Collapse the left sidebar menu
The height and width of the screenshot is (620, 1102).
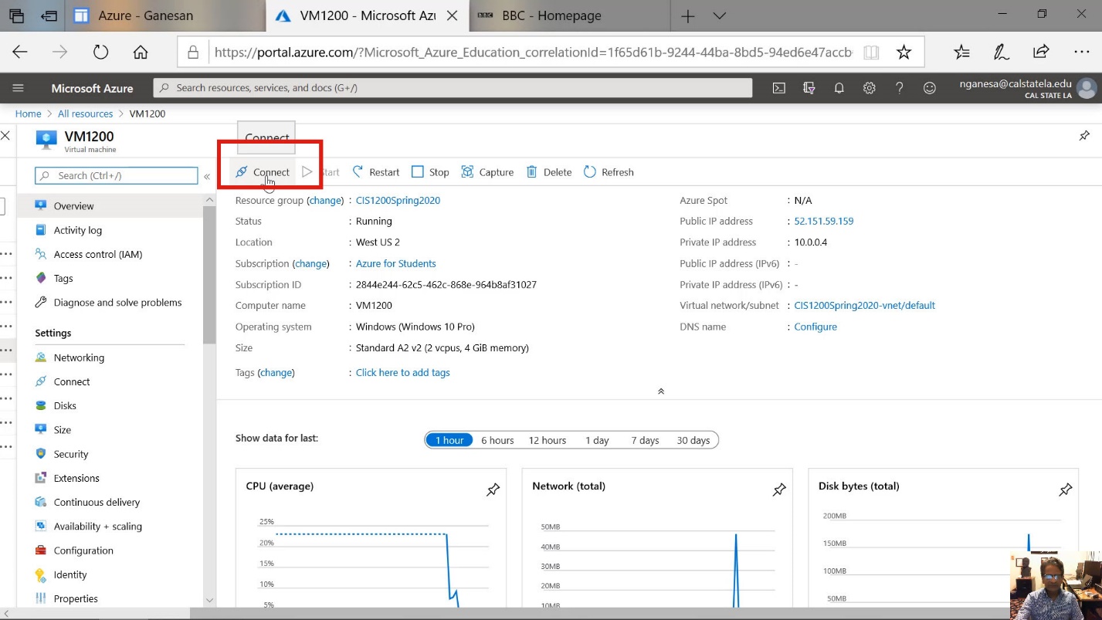coord(207,177)
